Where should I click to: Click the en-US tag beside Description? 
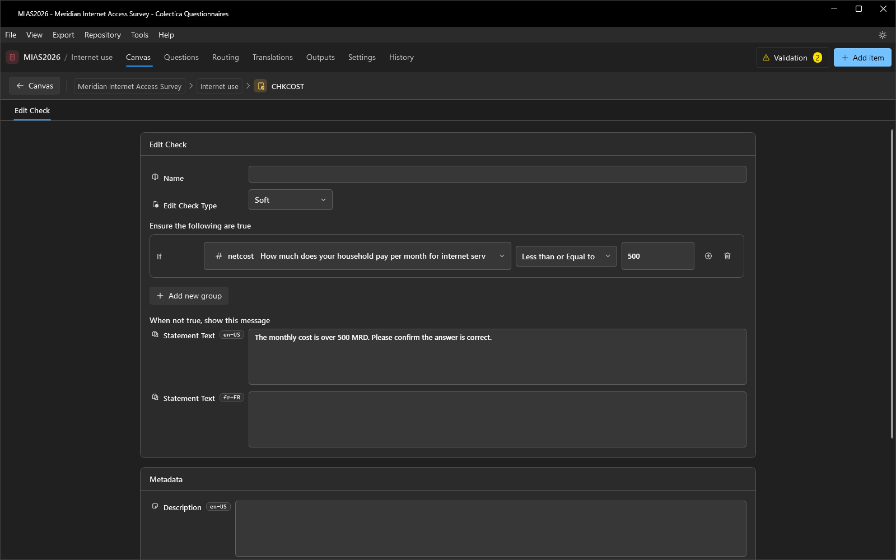tap(218, 507)
